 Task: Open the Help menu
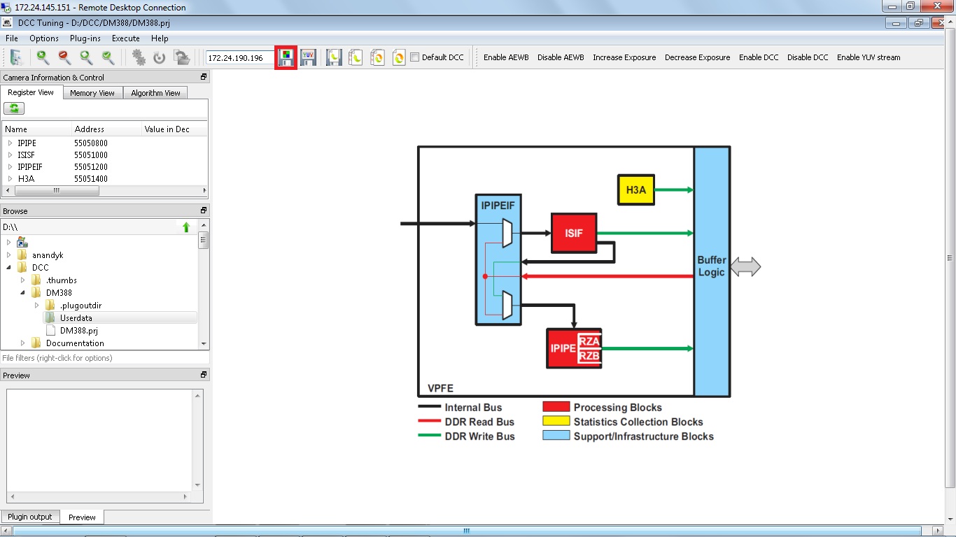click(x=160, y=38)
